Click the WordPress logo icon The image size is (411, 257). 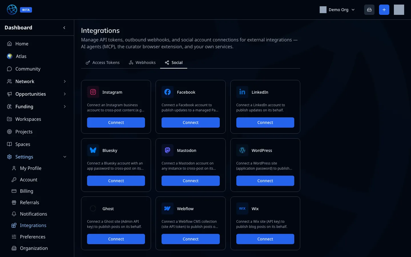click(x=242, y=150)
